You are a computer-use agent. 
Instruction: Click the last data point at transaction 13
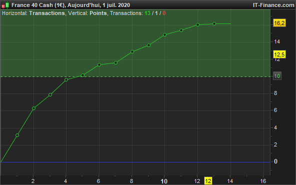[x=214, y=24]
